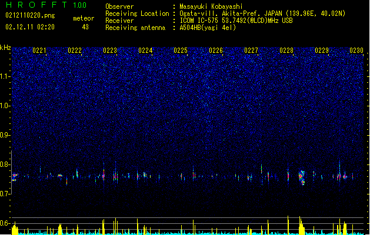Click observer name Masayuki Kobayashi

(x=211, y=6)
